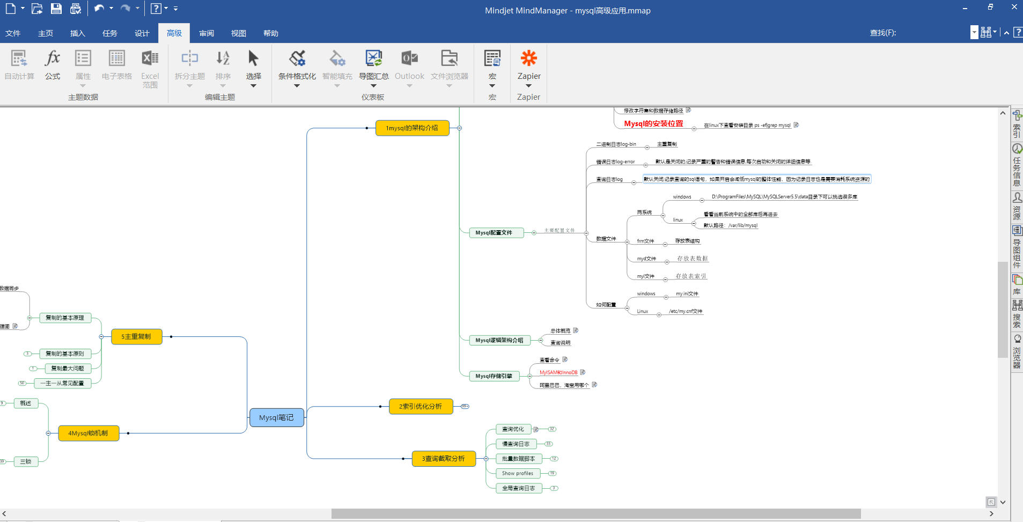The image size is (1023, 522).
Task: Collapse the 3查询截取分析 branch
Action: (486, 459)
